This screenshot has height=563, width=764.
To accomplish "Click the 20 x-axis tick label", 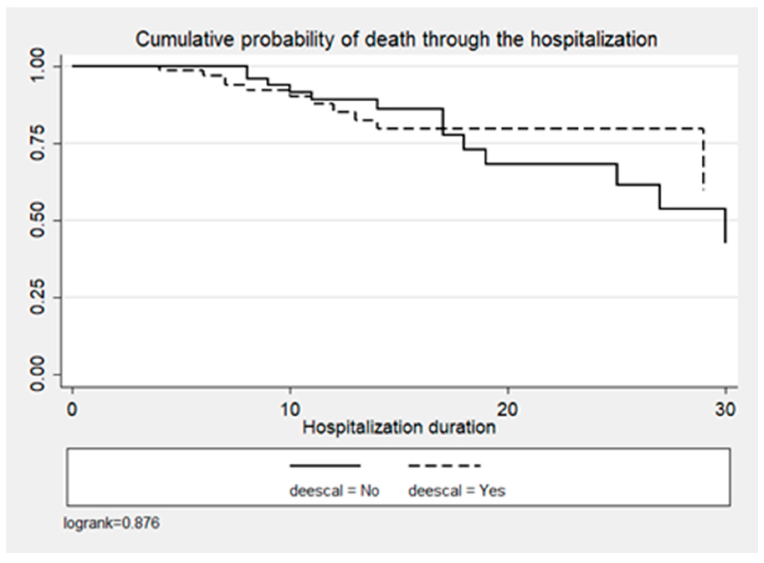I will pyautogui.click(x=507, y=409).
